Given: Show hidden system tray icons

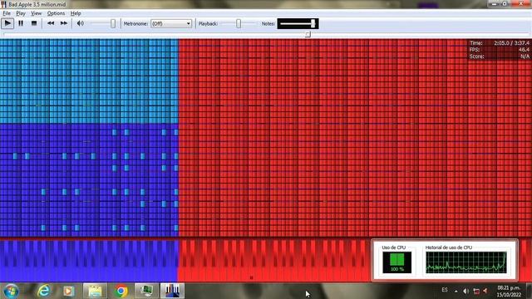Looking at the screenshot, I should pos(456,291).
